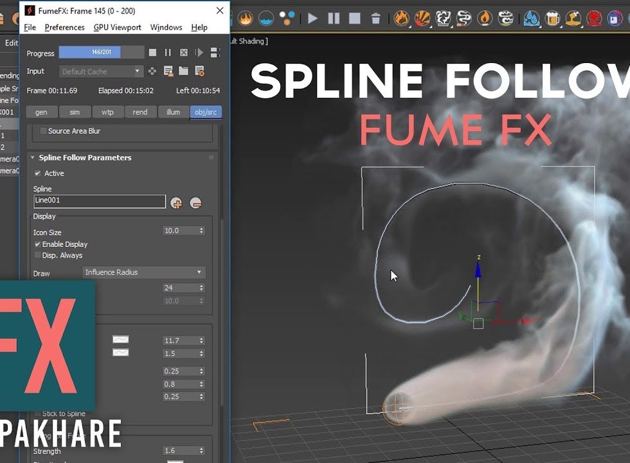Continue simulation with the bar-and-arrow icon
The width and height of the screenshot is (630, 463).
(x=199, y=52)
